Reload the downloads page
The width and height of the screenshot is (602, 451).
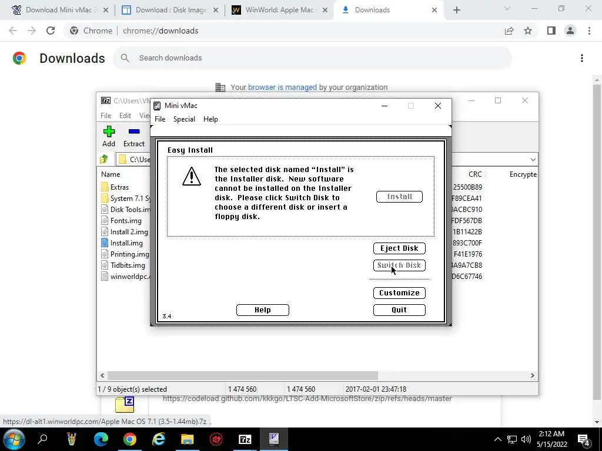tap(51, 31)
